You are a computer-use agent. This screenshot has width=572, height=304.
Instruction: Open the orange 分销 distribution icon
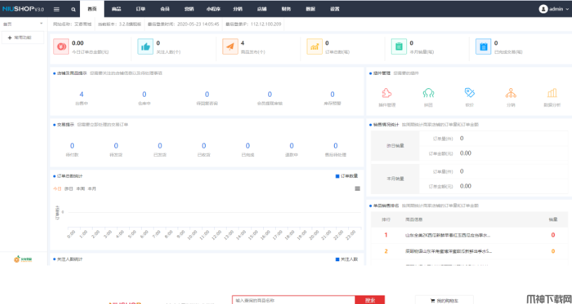511,93
